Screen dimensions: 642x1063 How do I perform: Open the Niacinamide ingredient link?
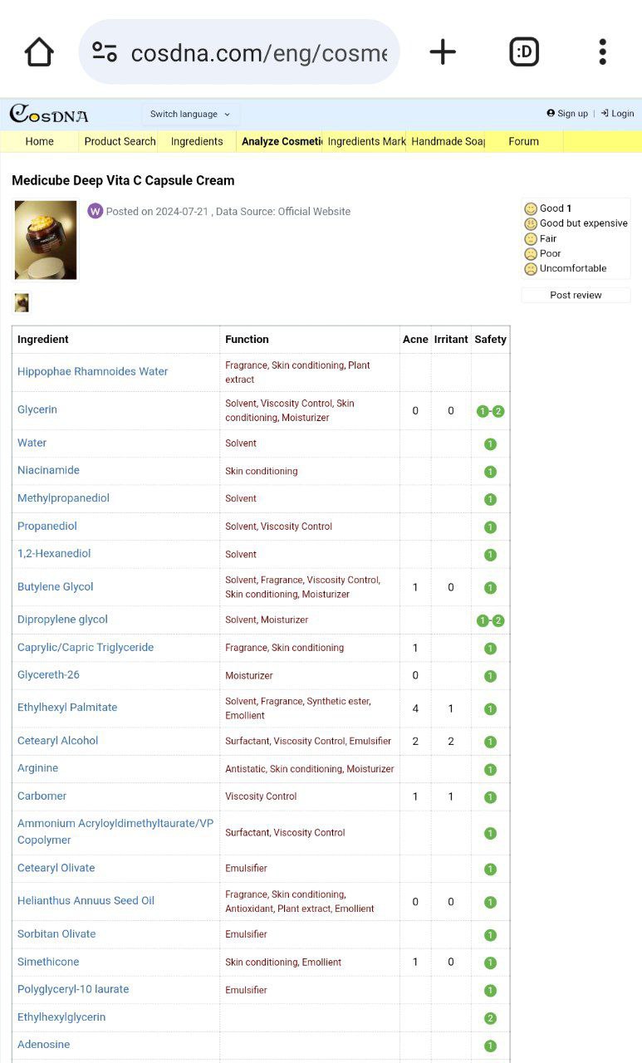pyautogui.click(x=48, y=470)
